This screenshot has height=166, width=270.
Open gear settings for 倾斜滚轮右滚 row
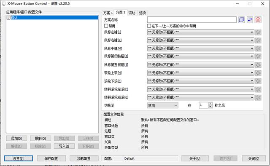(258, 98)
